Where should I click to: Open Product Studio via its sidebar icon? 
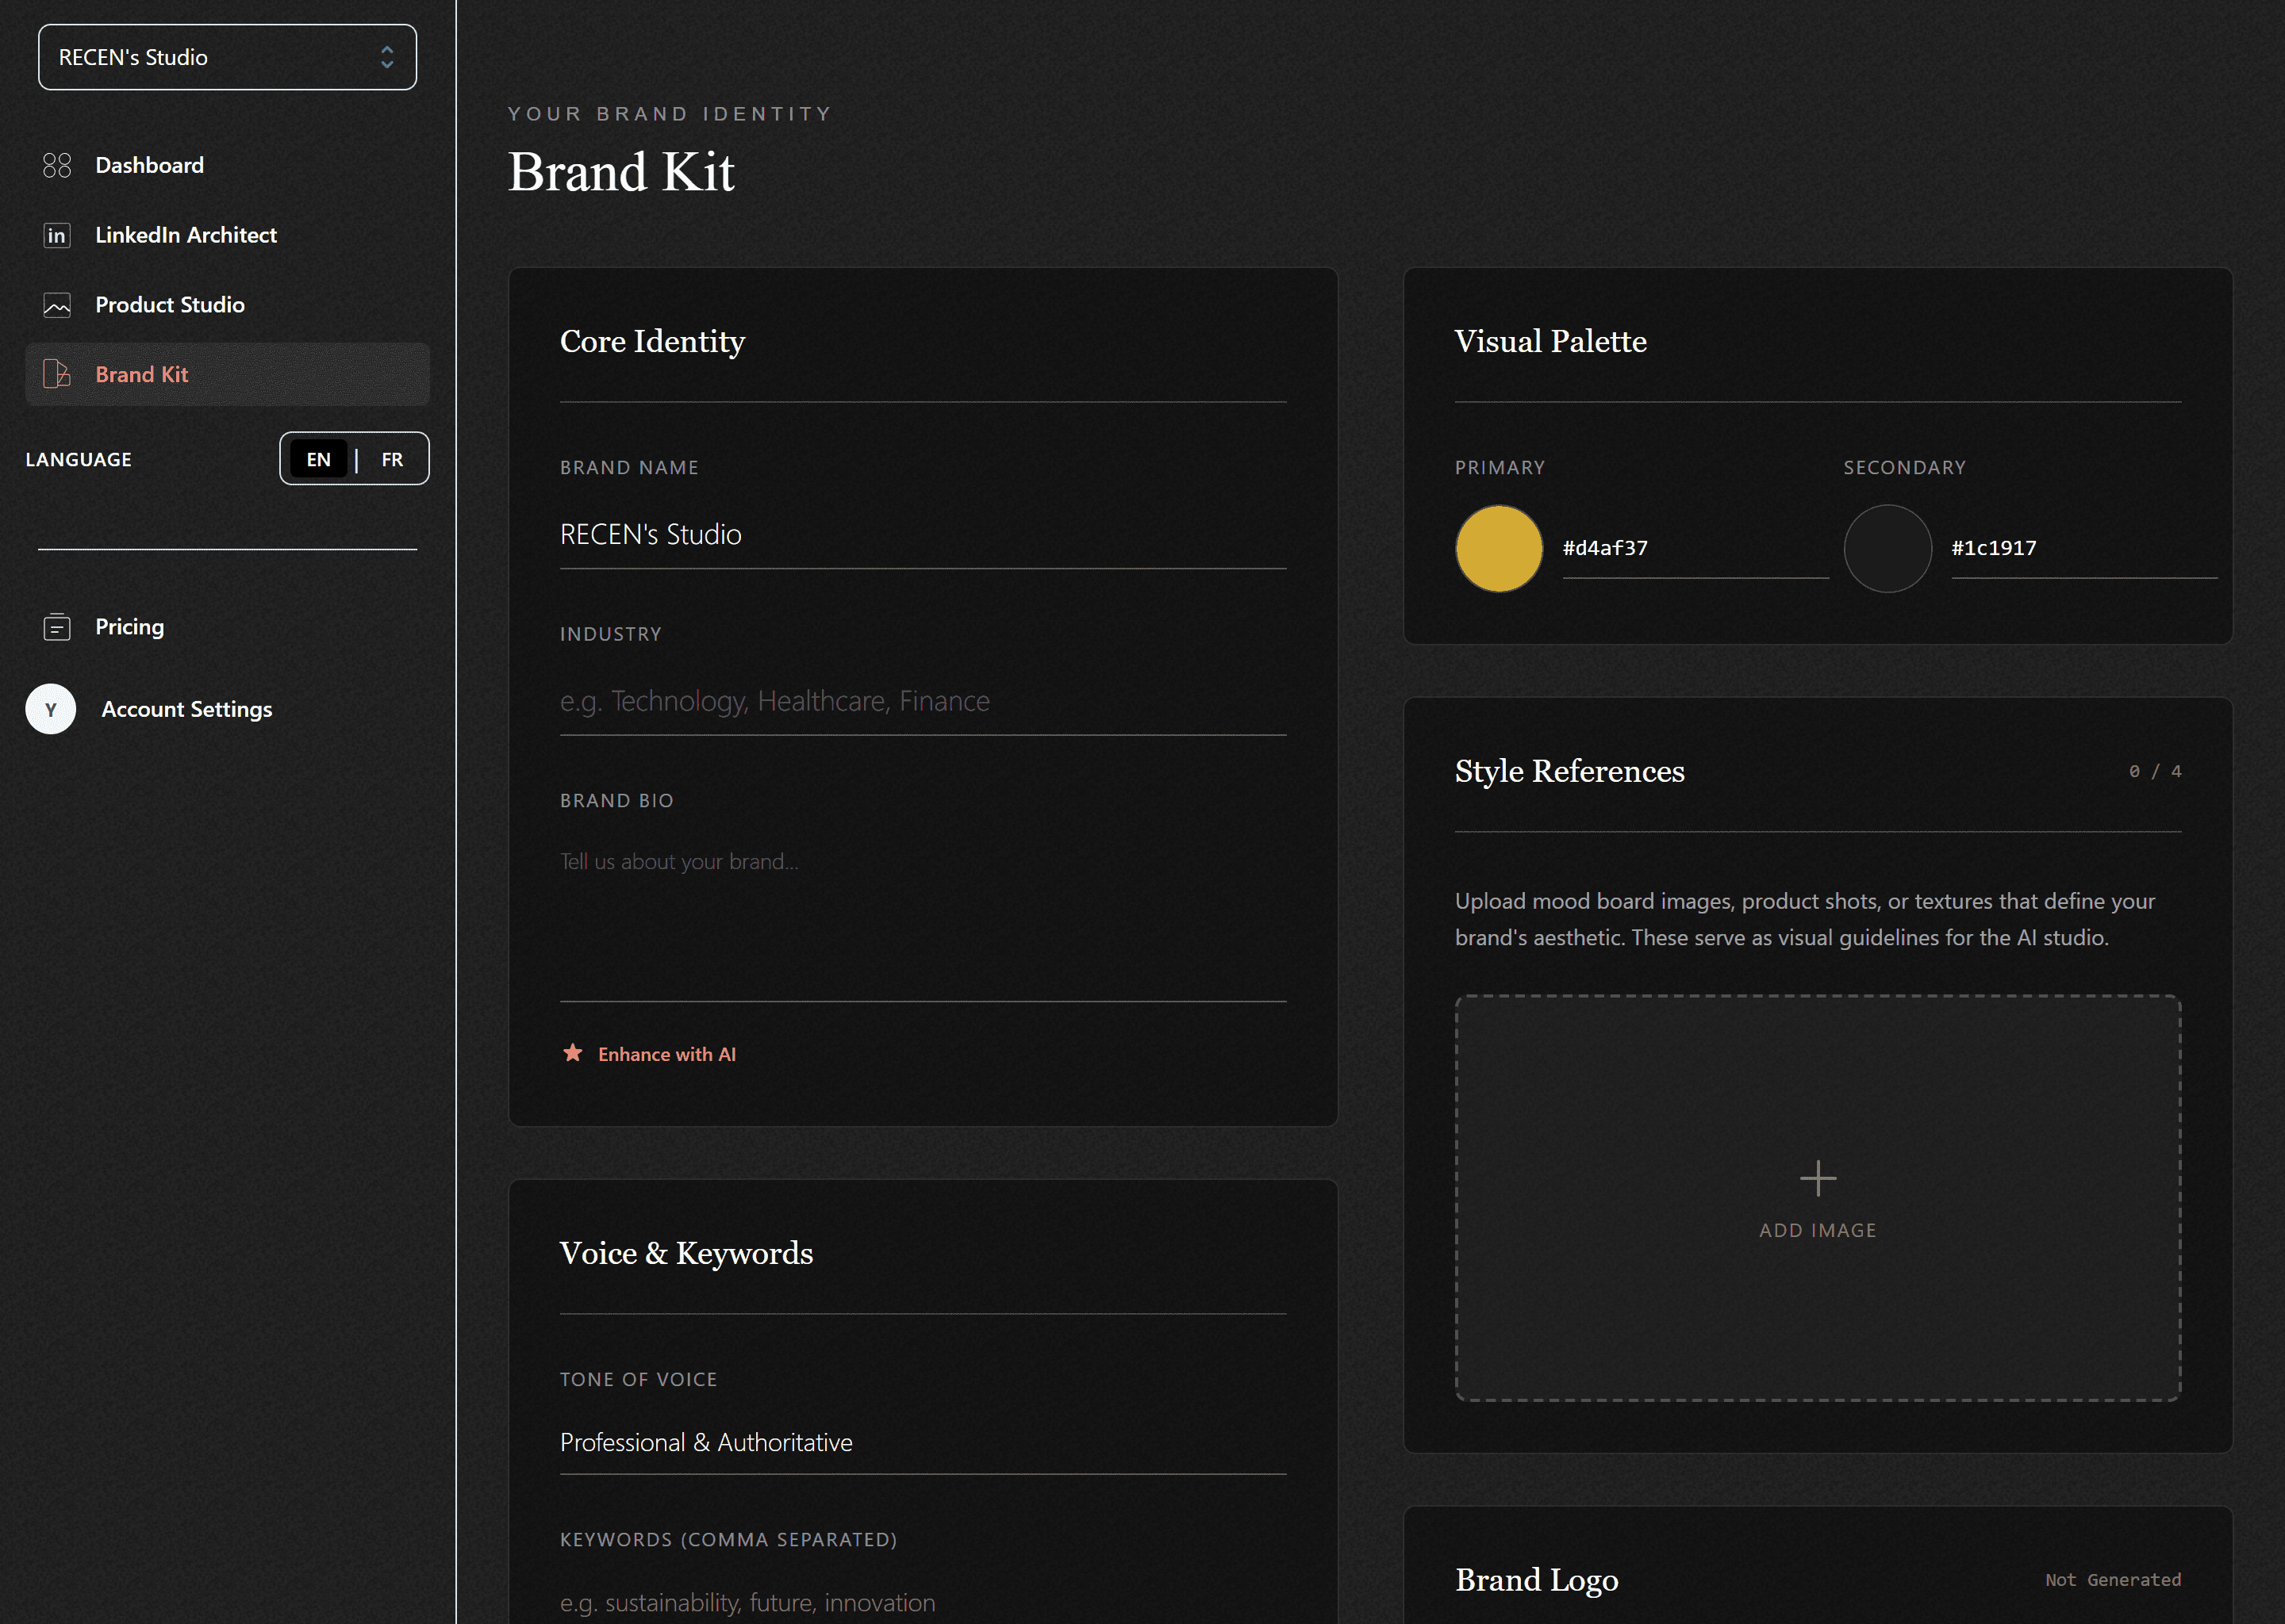pos(57,305)
